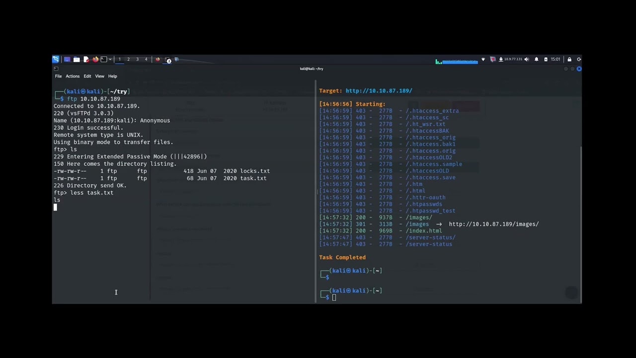The image size is (636, 358).
Task: Open the 15:01 clock
Action: coord(556,59)
